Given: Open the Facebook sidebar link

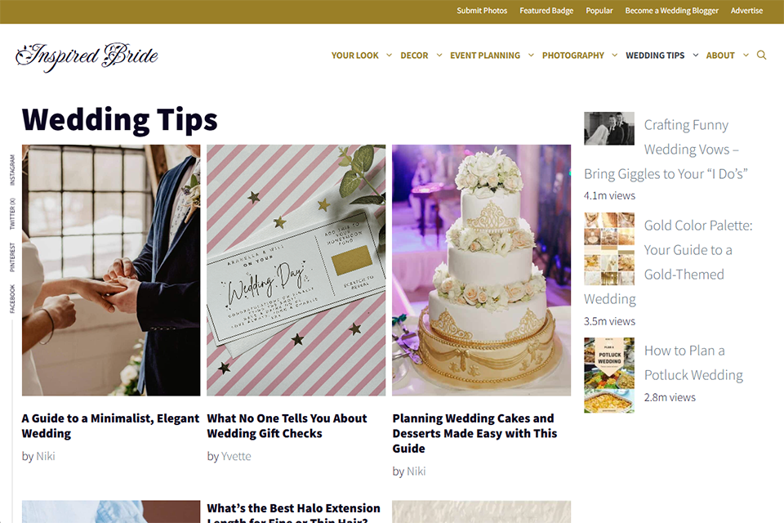Looking at the screenshot, I should (12, 299).
